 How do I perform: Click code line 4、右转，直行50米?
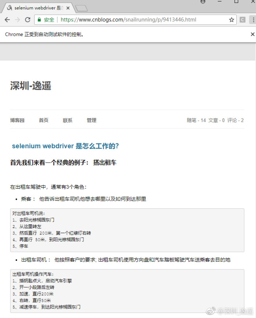point(32,301)
